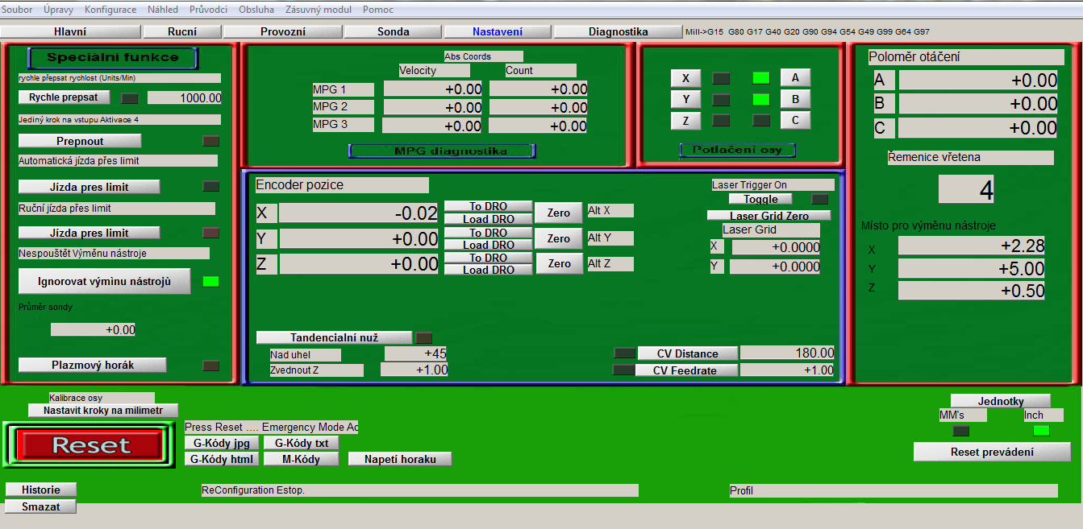
Task: Open the G-Kódy html reference
Action: pyautogui.click(x=222, y=459)
